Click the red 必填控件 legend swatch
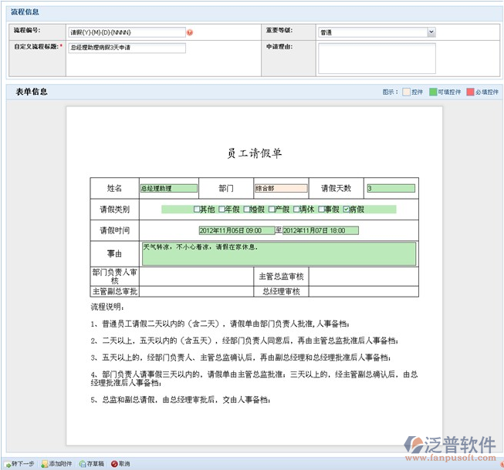Image resolution: width=504 pixels, height=470 pixels. pyautogui.click(x=470, y=92)
